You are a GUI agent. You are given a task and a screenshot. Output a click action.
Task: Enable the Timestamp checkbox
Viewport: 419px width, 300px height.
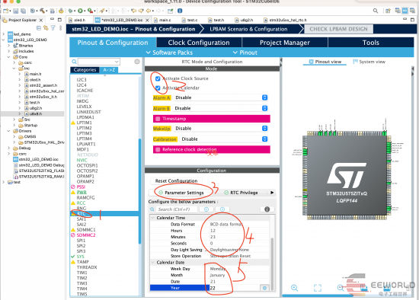pos(158,119)
